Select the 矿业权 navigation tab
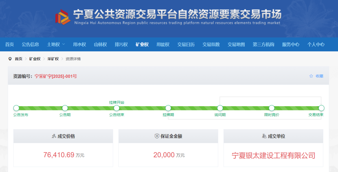Image resolution: width=338 pixels, height=172 pixels. point(142,44)
